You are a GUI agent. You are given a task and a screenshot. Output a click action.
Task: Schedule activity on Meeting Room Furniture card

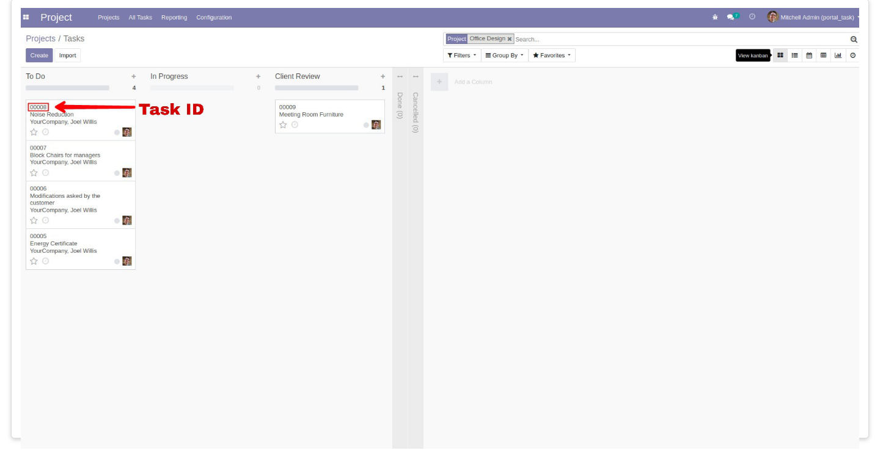[x=295, y=125]
